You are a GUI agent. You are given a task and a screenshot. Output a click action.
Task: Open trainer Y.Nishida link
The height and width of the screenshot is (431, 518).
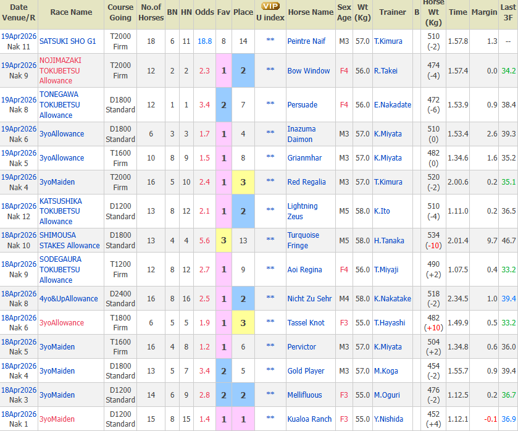coord(388,419)
